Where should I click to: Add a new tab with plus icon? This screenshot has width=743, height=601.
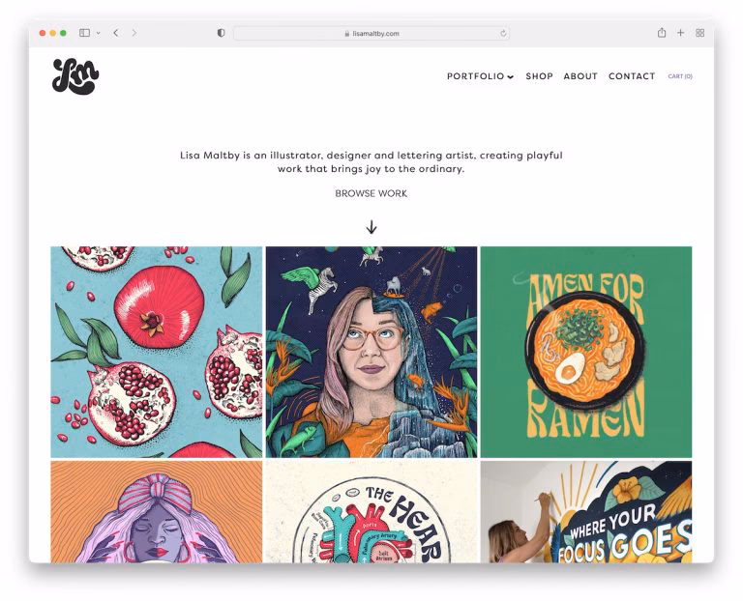click(x=680, y=33)
